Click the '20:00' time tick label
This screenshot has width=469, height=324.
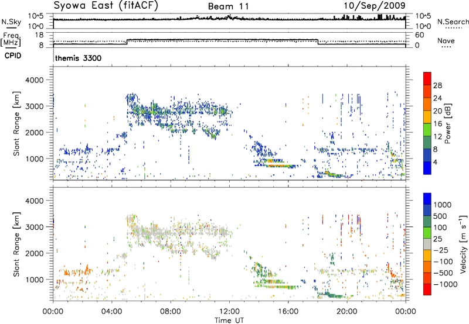tap(346, 312)
